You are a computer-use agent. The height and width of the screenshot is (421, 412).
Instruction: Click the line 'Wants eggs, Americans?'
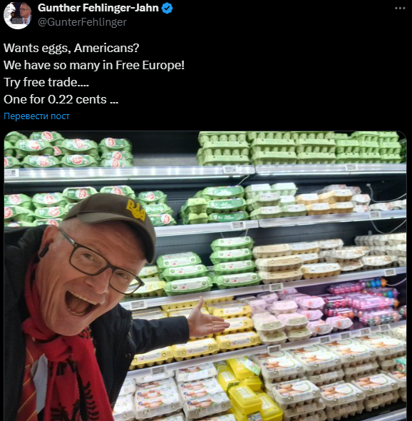coord(71,48)
